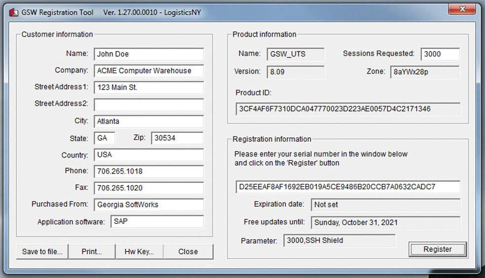The image size is (485, 278).
Task: Click the empty Street Address2 field
Action: [148, 104]
